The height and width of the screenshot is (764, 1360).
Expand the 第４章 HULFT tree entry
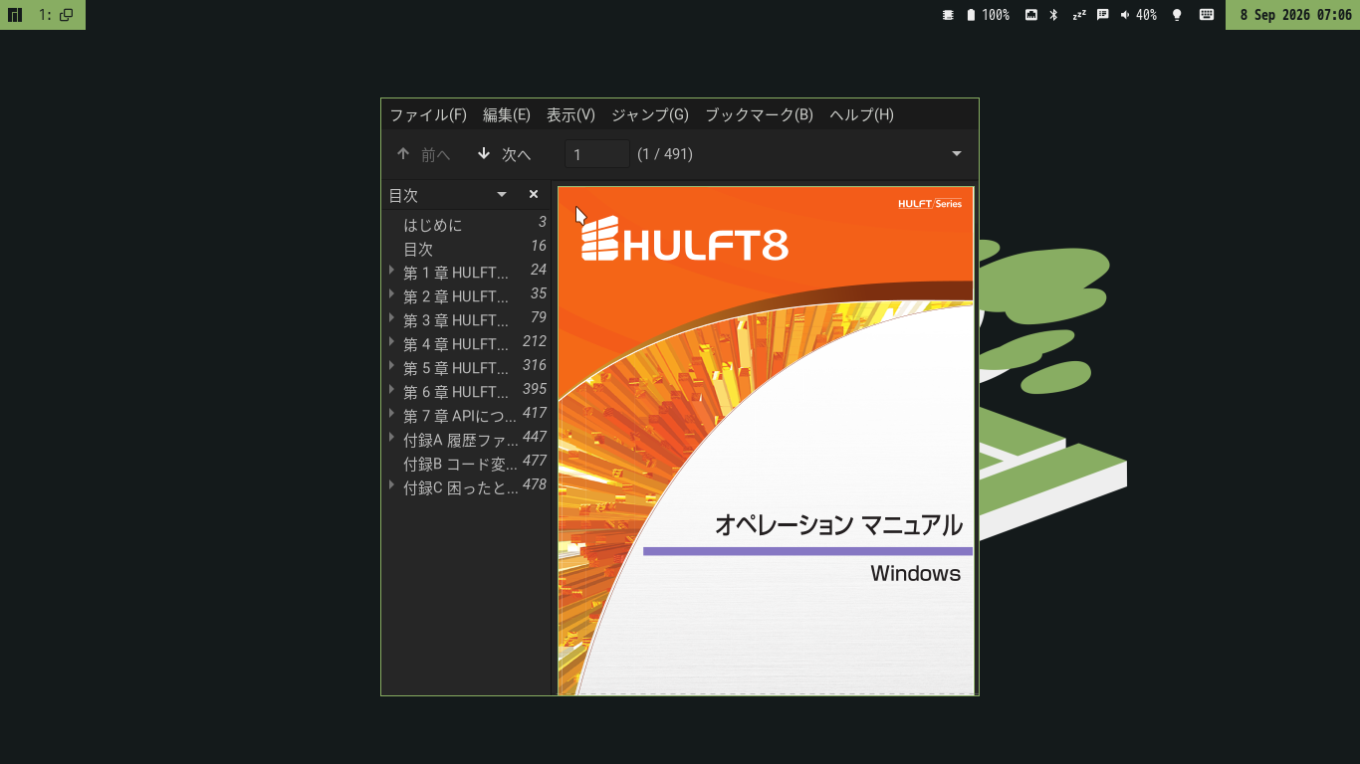[392, 341]
